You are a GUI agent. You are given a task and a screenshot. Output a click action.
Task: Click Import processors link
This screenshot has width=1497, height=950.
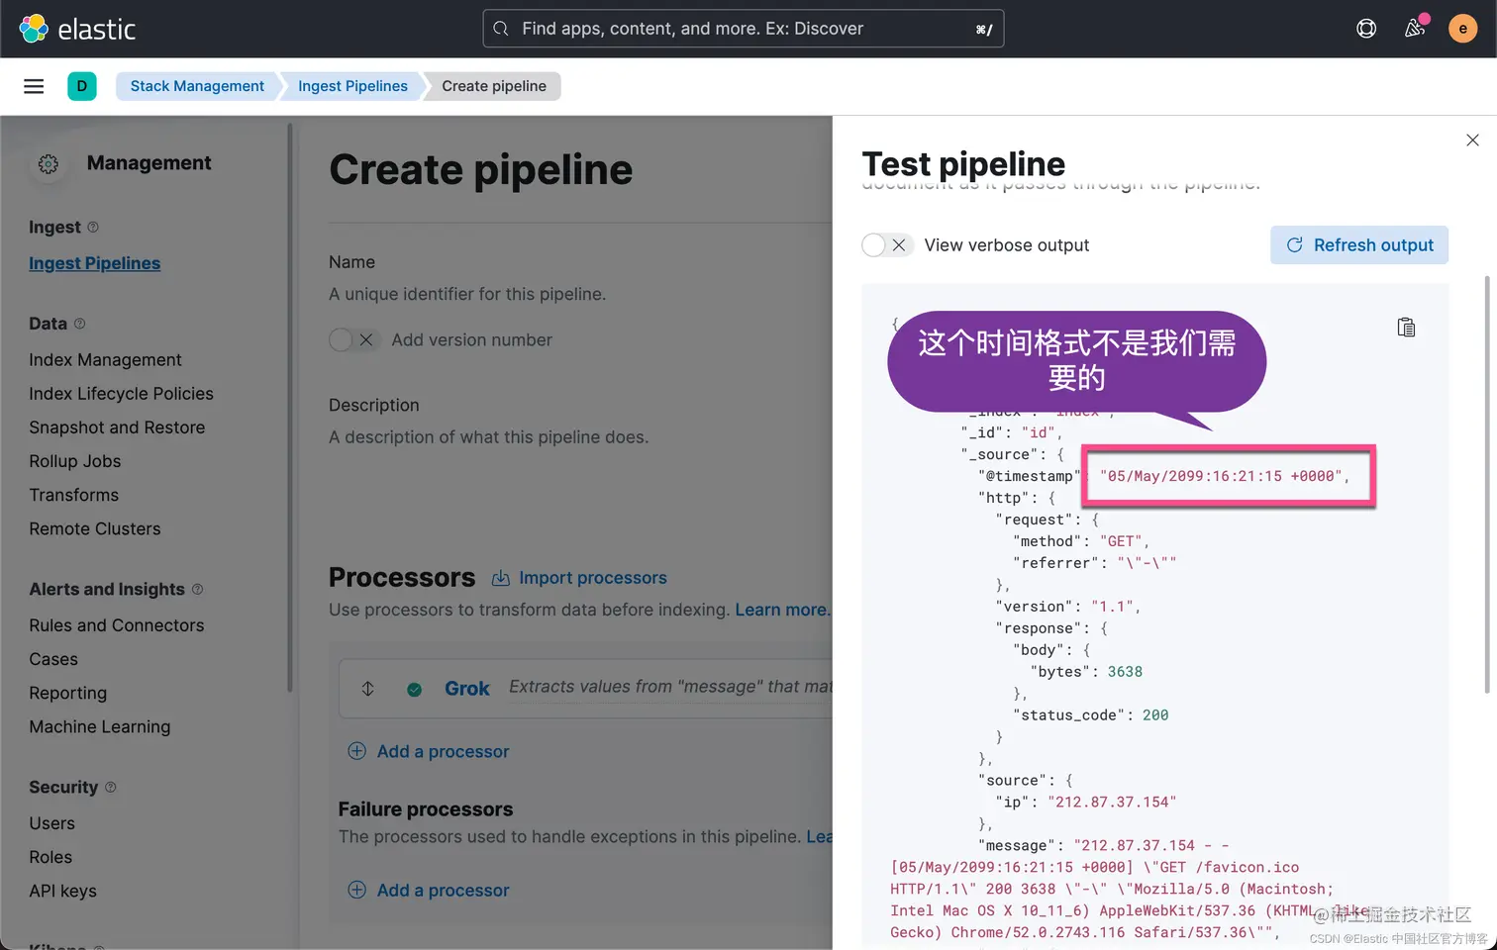592,578
